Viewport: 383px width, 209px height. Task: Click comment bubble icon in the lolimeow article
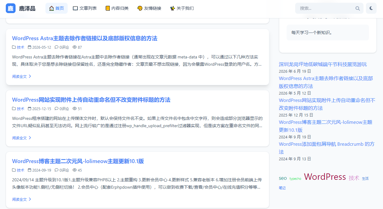click(56, 170)
